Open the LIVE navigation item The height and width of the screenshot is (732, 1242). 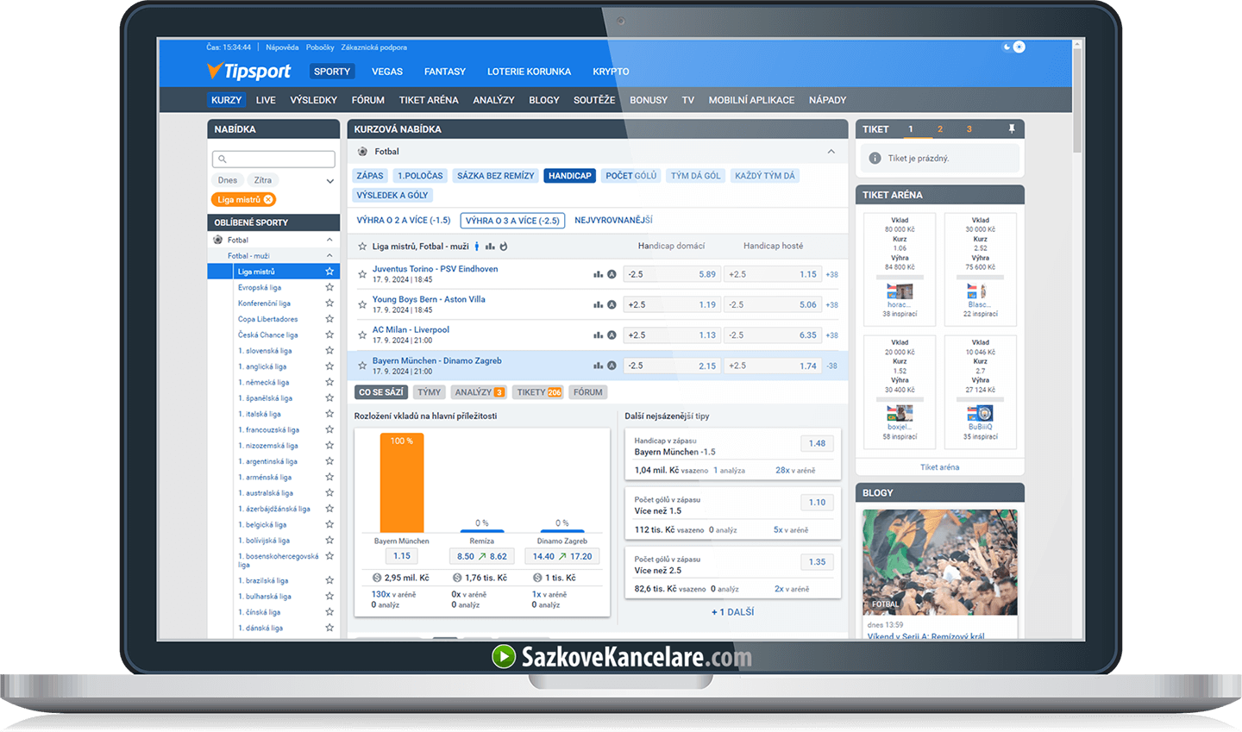266,100
